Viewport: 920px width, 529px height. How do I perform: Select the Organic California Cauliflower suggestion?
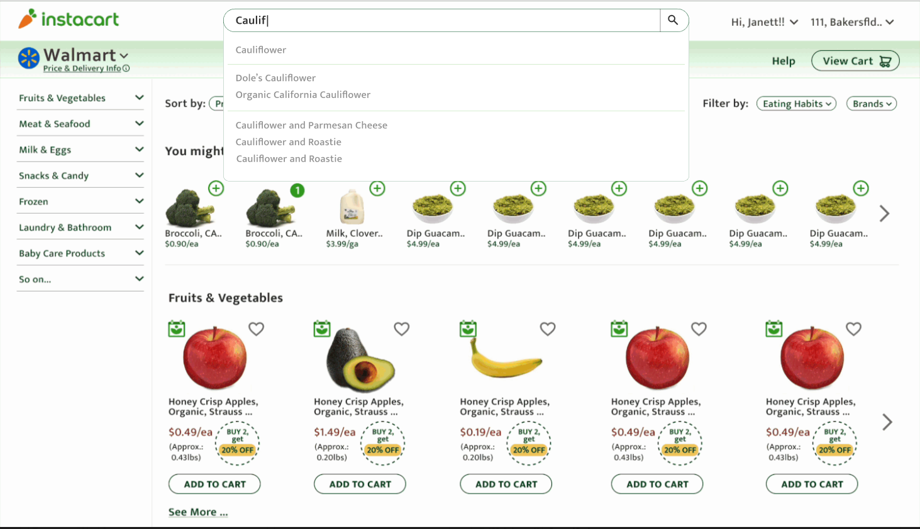(303, 95)
